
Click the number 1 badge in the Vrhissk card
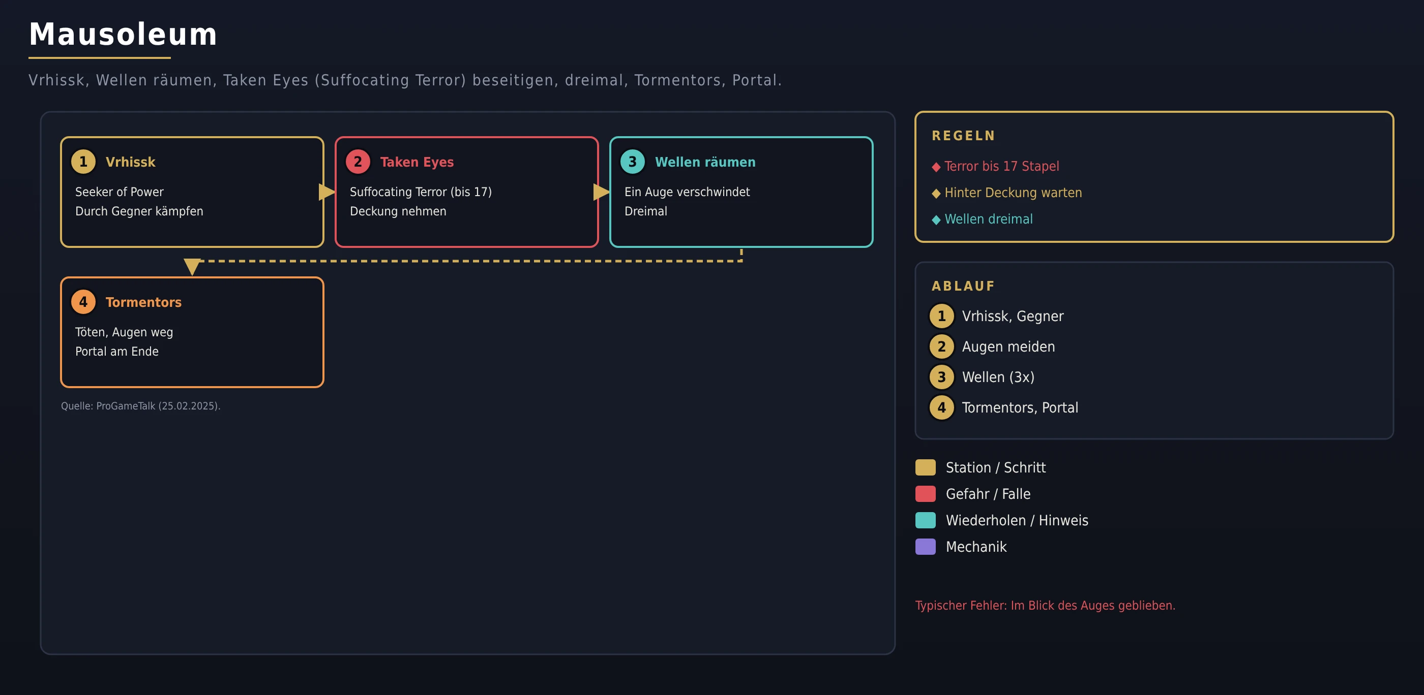[x=83, y=162]
